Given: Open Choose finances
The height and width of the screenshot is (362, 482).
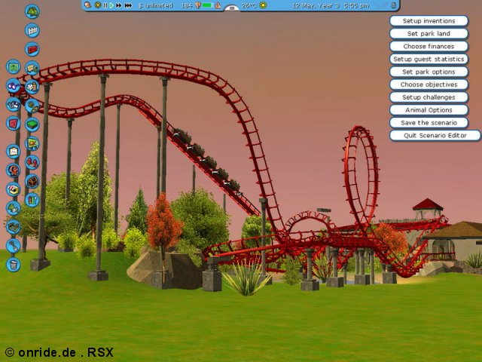Looking at the screenshot, I should click(429, 47).
